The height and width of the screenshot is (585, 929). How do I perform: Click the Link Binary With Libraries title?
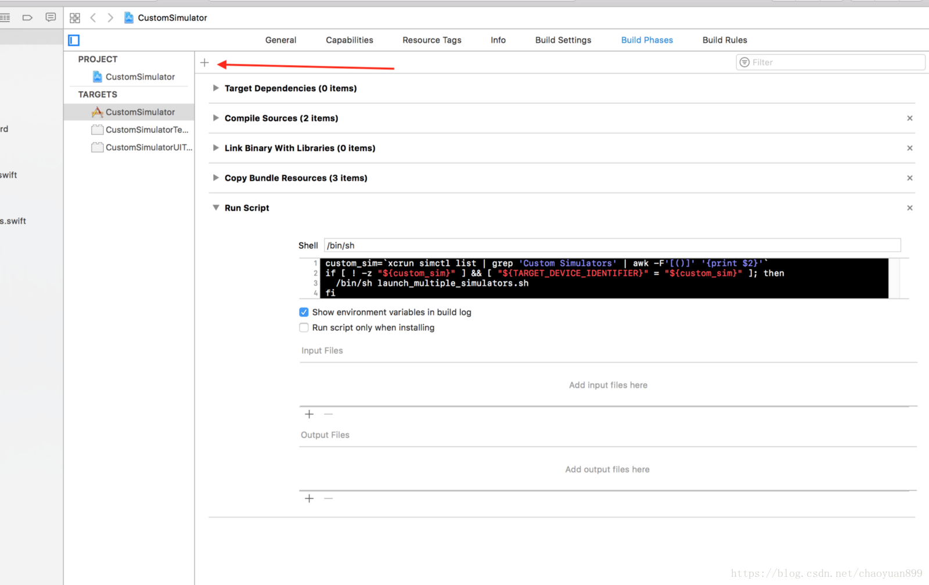pyautogui.click(x=300, y=148)
